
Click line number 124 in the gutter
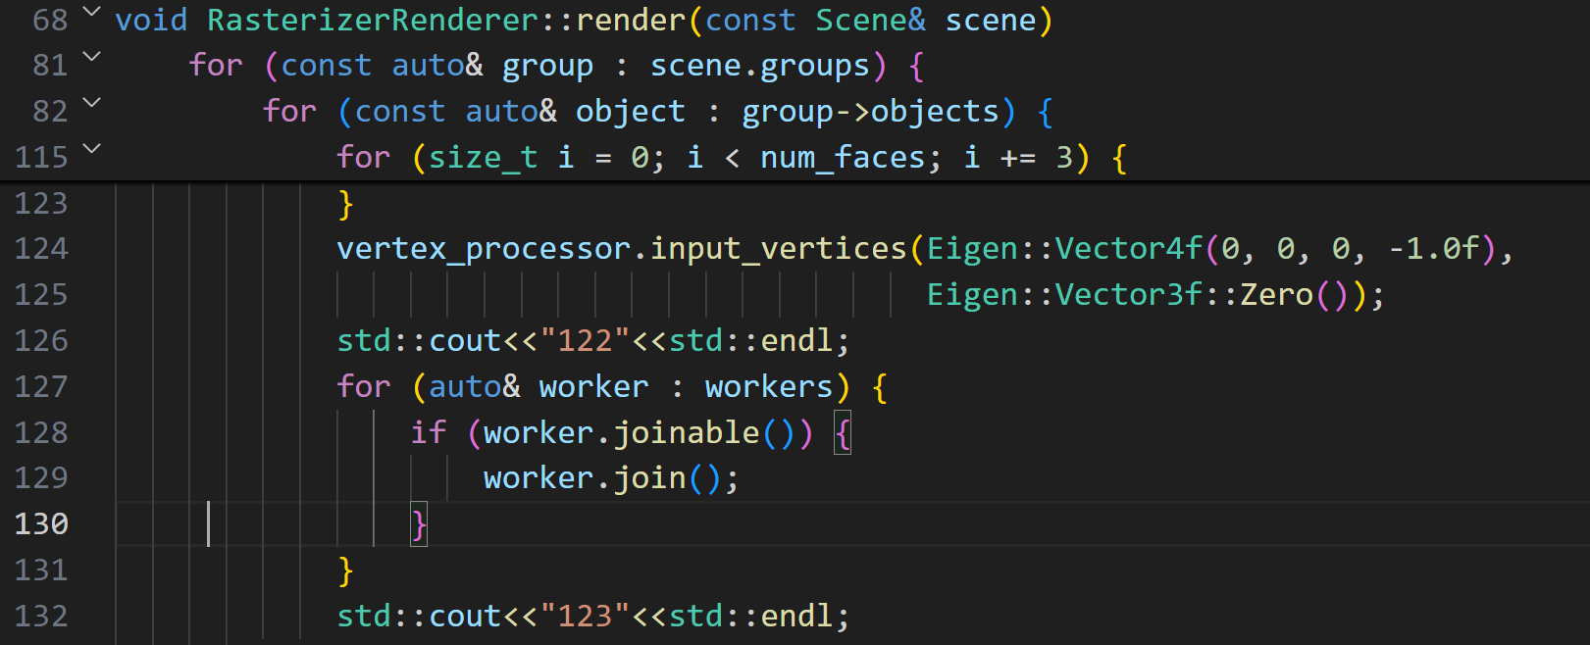41,248
